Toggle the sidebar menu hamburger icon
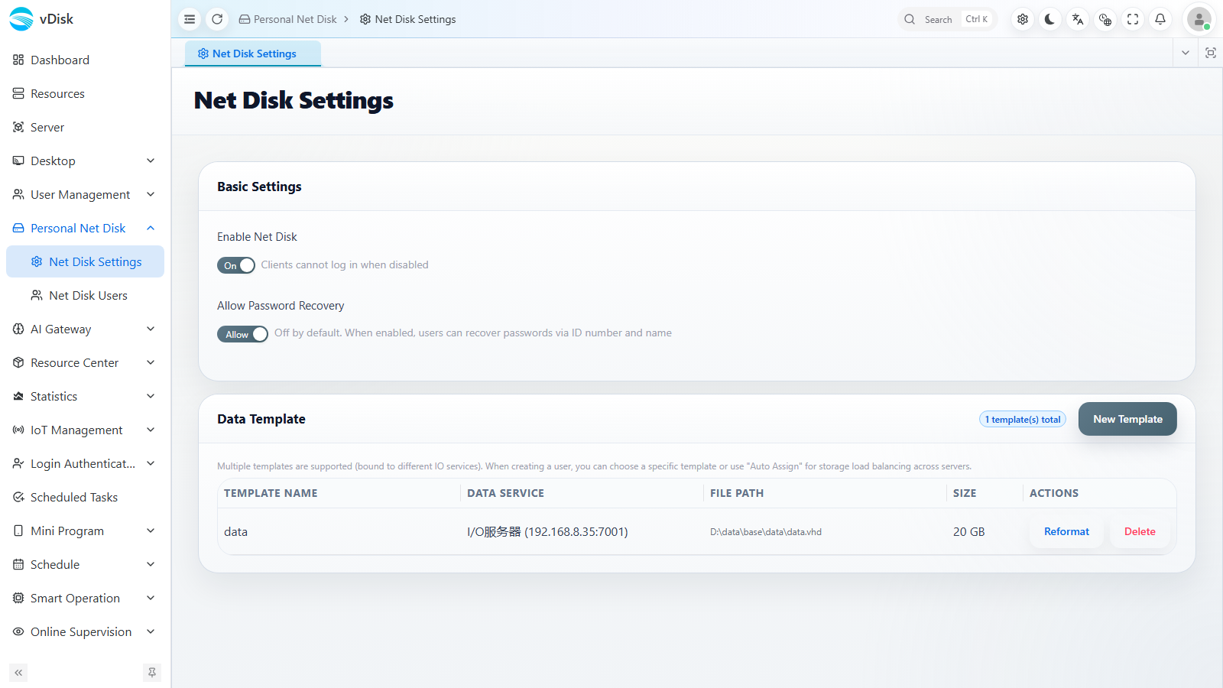 190,19
